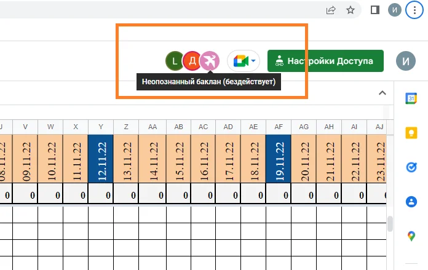Click the date cell 21.11.22

coord(329,159)
